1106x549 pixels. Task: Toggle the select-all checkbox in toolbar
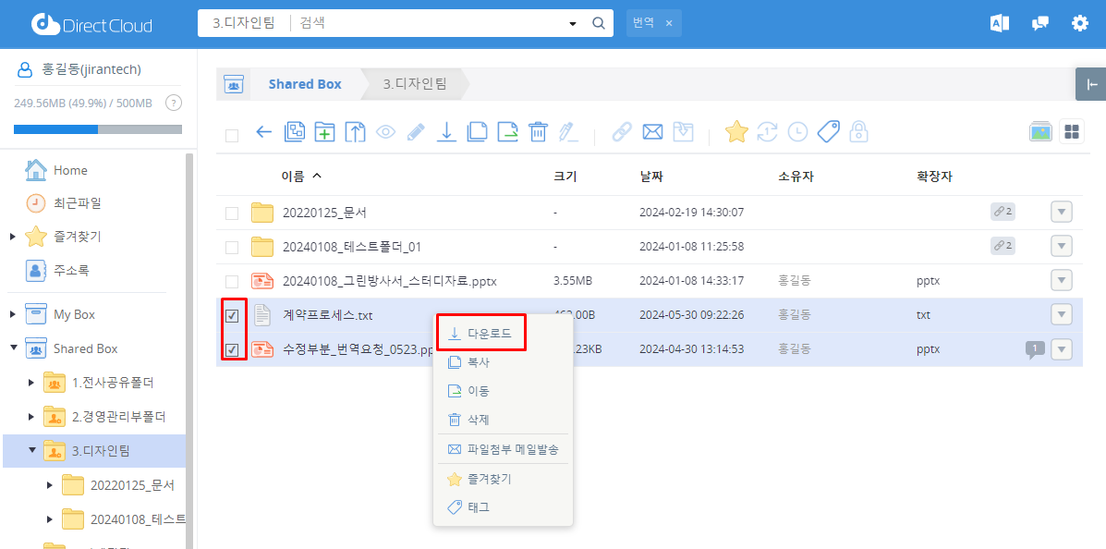click(x=231, y=136)
